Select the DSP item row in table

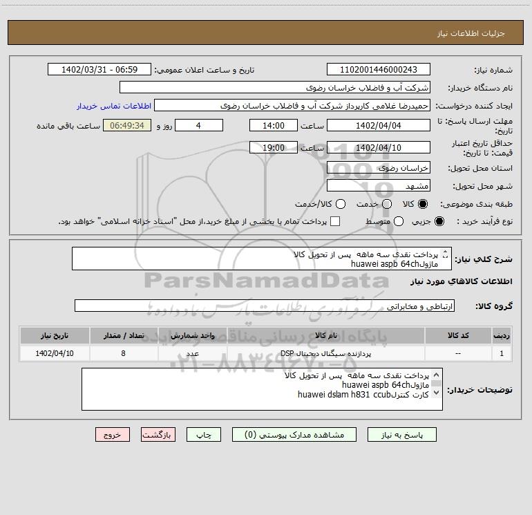[x=266, y=353]
